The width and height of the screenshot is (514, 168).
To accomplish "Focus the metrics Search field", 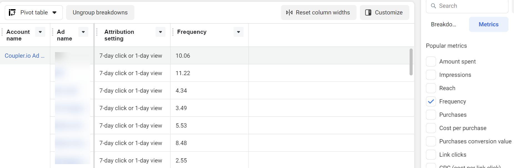I will click(467, 6).
